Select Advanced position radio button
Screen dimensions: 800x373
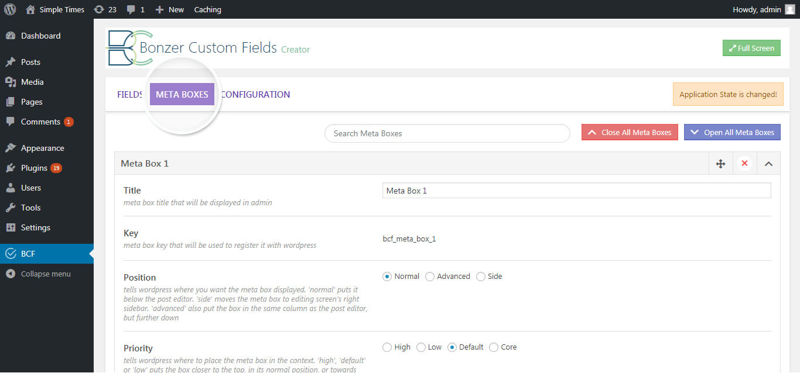(430, 277)
